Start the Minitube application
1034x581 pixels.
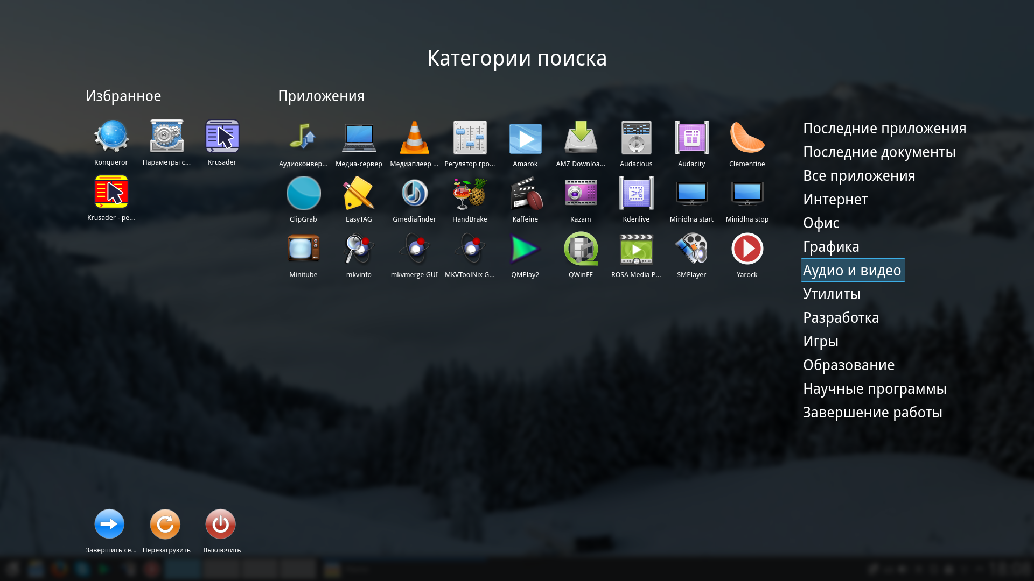(x=303, y=249)
